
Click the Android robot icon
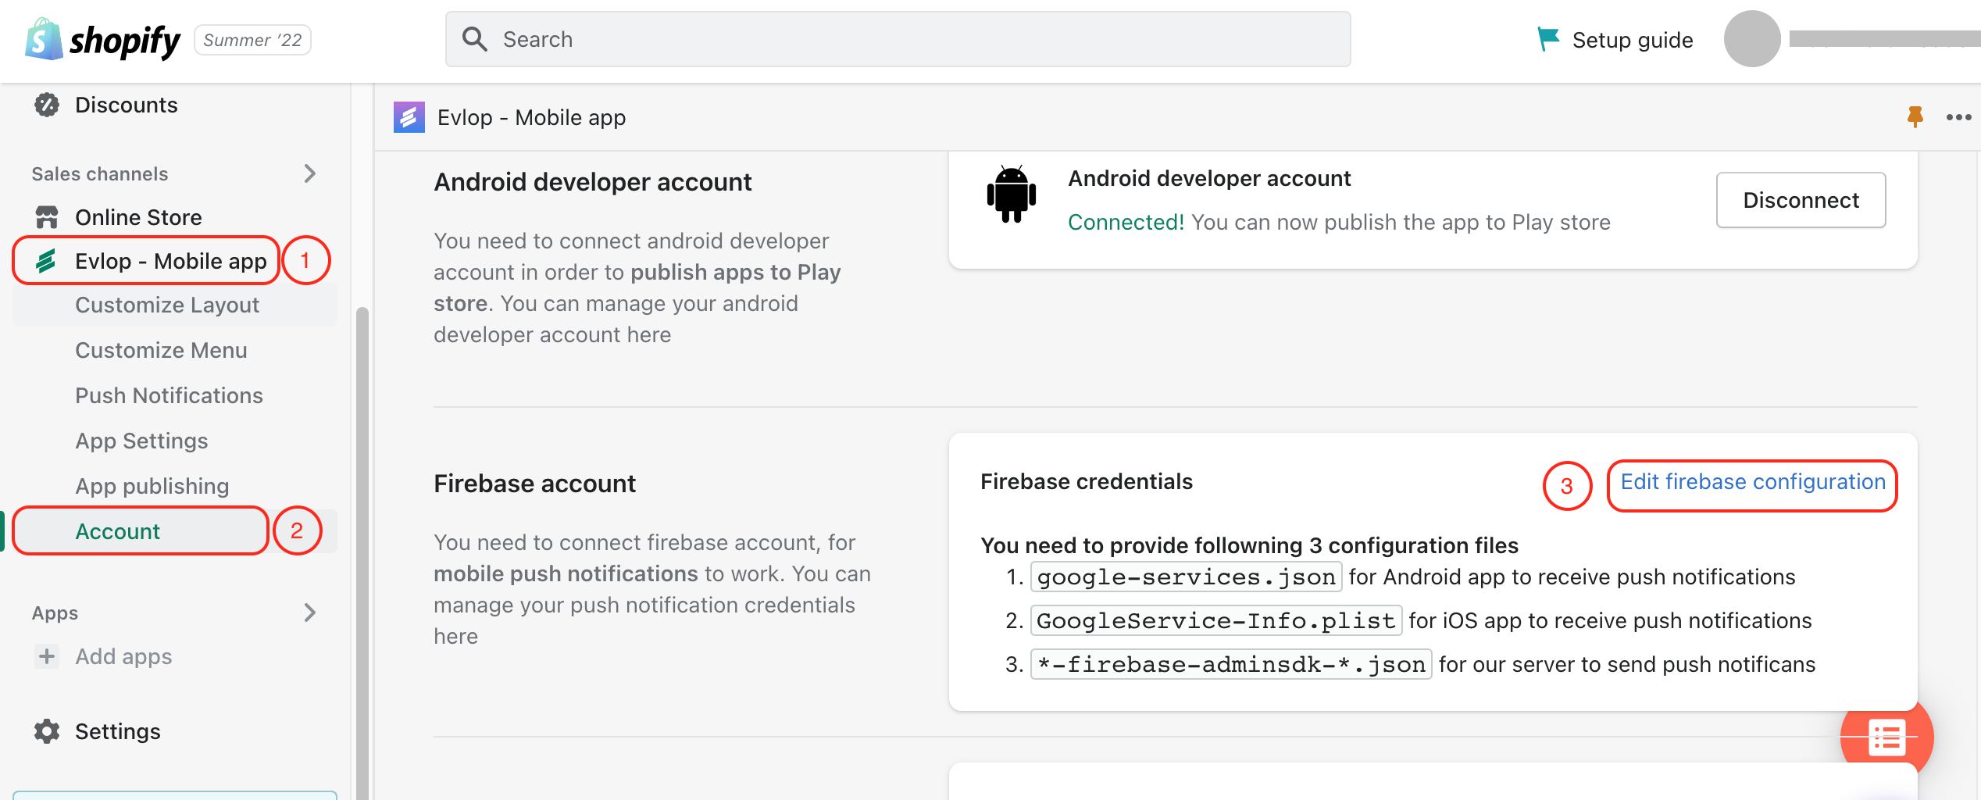[x=1011, y=195]
